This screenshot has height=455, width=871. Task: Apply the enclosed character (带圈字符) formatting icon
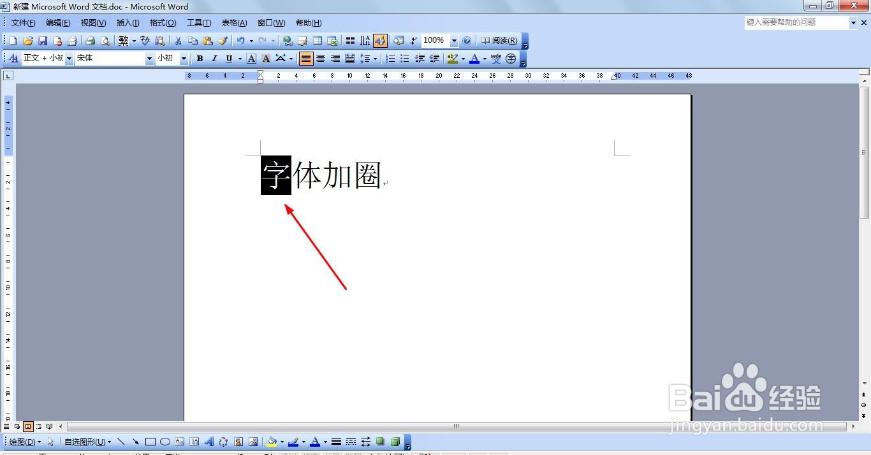click(510, 59)
